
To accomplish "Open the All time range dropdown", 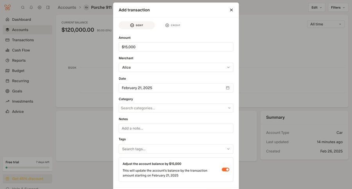I will pyautogui.click(x=326, y=24).
